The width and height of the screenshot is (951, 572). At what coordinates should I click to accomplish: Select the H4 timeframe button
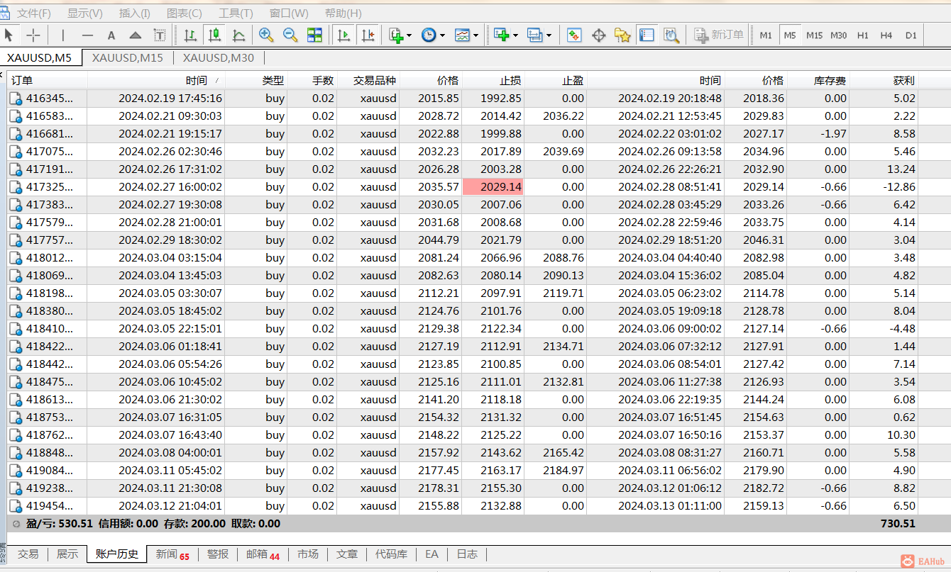point(886,35)
